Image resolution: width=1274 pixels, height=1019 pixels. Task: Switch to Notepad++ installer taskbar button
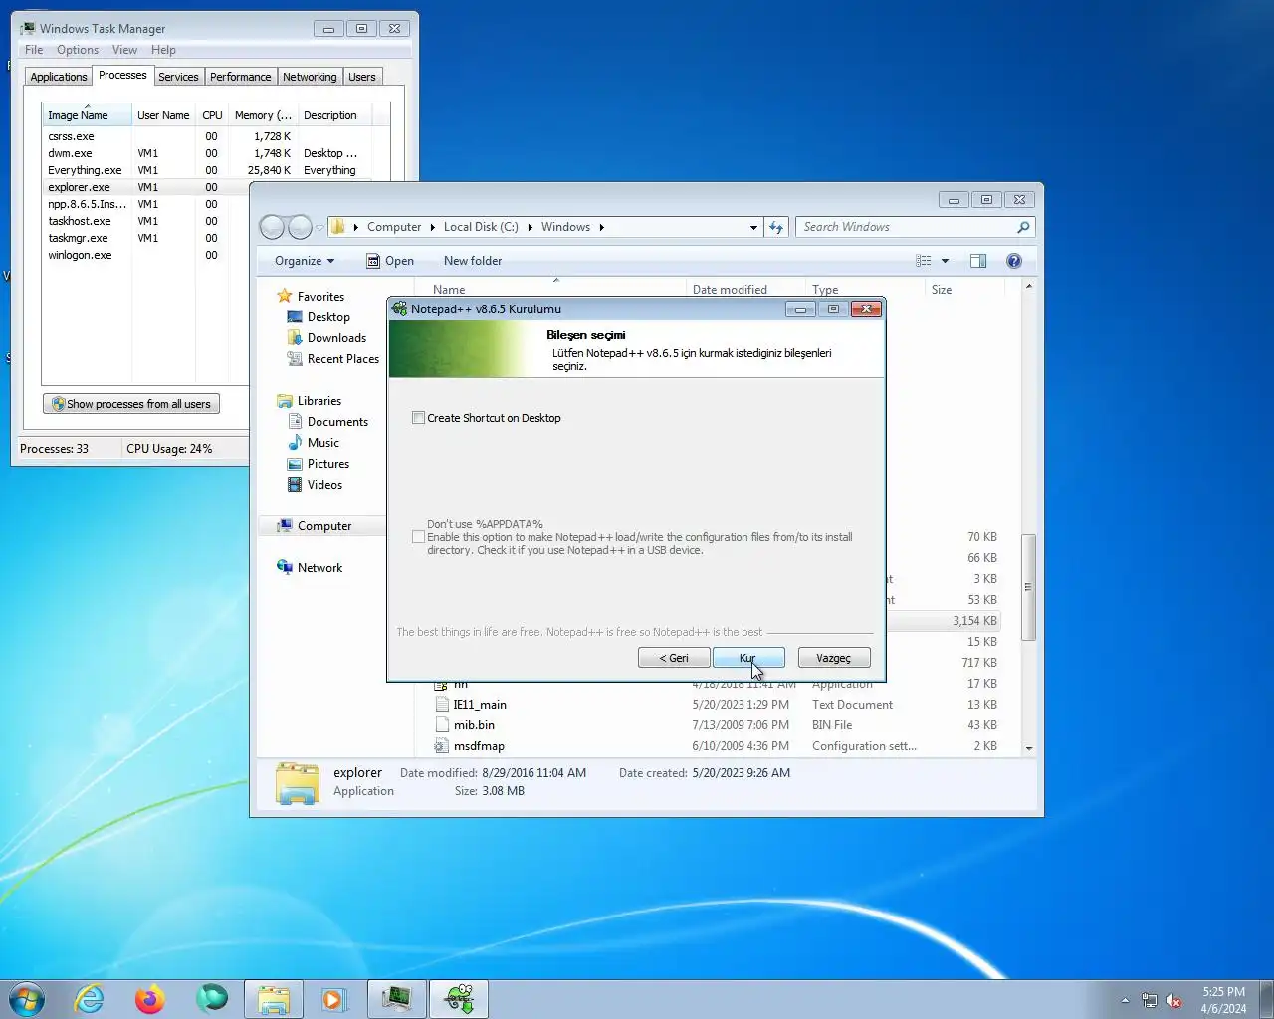[459, 999]
